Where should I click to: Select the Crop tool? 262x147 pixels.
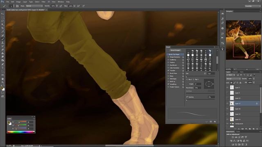point(2,28)
